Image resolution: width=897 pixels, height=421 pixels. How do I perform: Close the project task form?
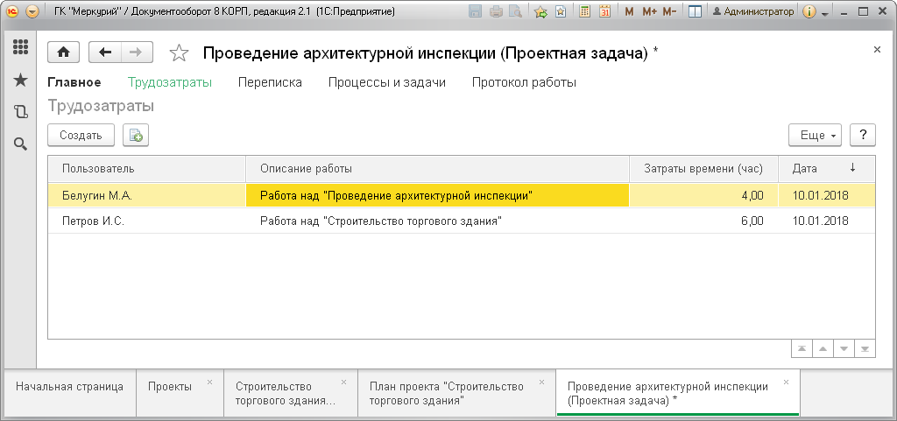click(x=877, y=50)
